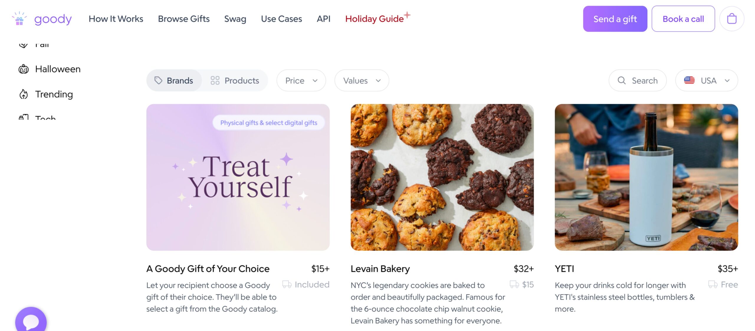Click the Goody gift logo icon
The height and width of the screenshot is (331, 755).
pos(19,19)
